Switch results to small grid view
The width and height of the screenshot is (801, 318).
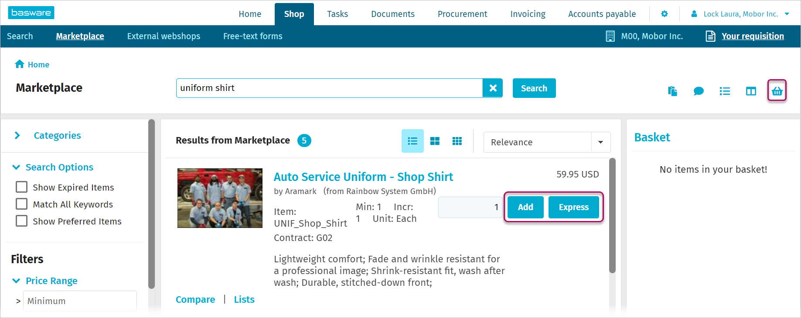coord(457,141)
